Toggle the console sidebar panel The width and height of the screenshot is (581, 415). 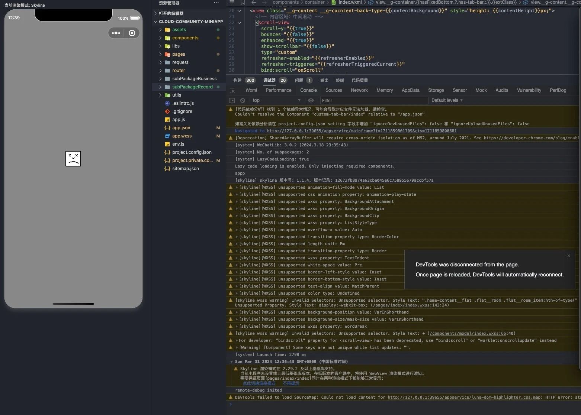232,100
